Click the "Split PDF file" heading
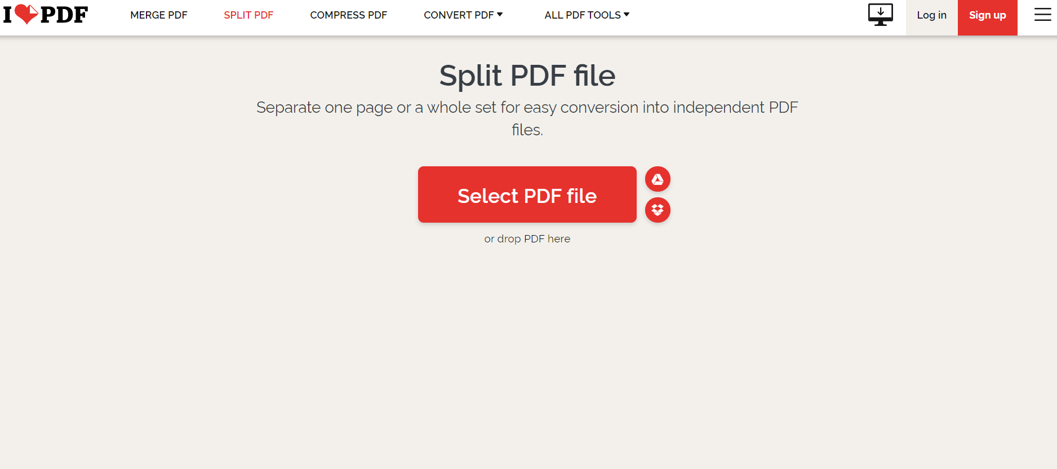The height and width of the screenshot is (469, 1057). tap(527, 76)
